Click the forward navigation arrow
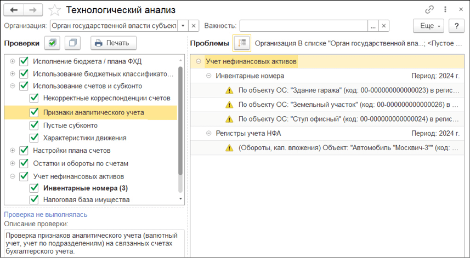Screen dimensions: 470x258 pyautogui.click(x=32, y=10)
